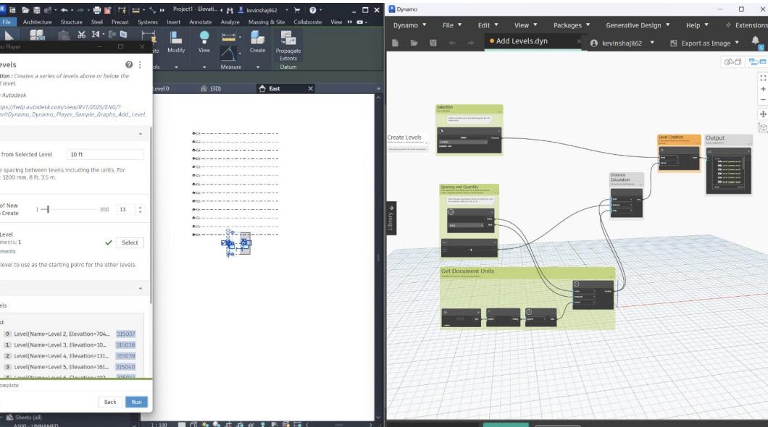
Task: Click the Revit Save icon in quick access
Action: point(36,10)
